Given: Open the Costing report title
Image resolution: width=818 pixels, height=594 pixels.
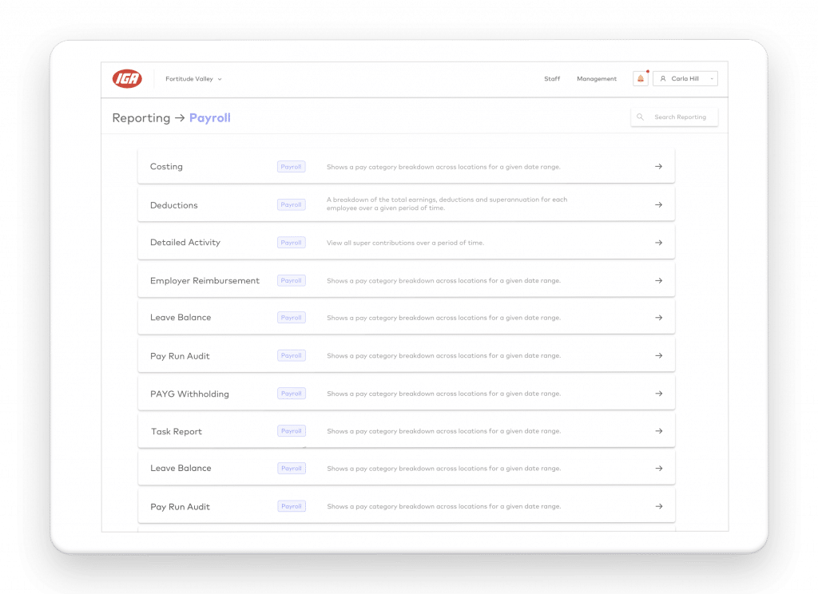Looking at the screenshot, I should point(166,166).
